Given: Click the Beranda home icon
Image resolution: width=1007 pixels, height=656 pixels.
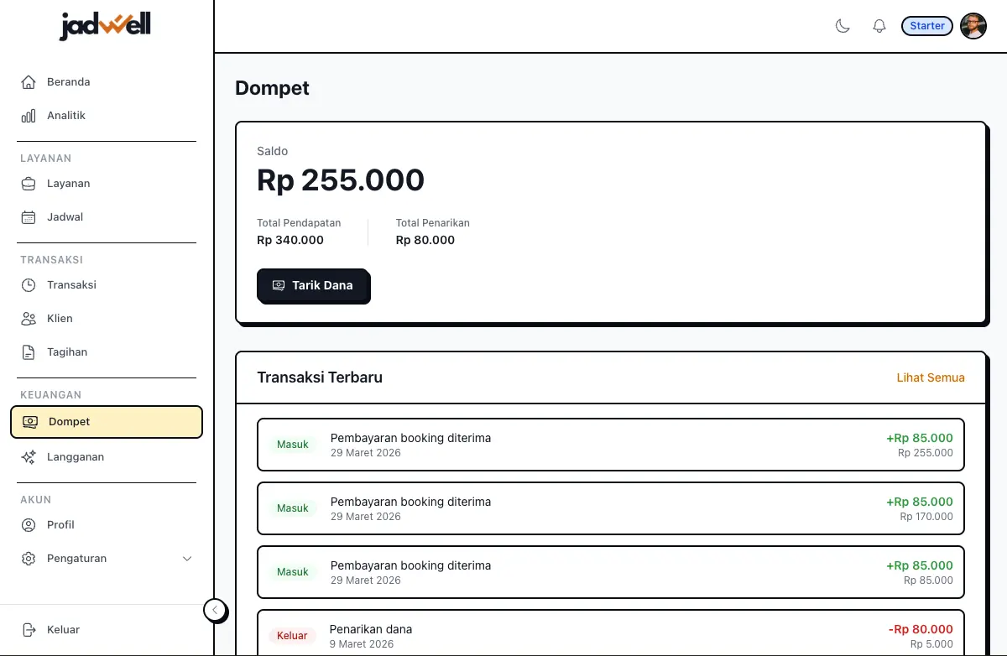Looking at the screenshot, I should pyautogui.click(x=29, y=82).
